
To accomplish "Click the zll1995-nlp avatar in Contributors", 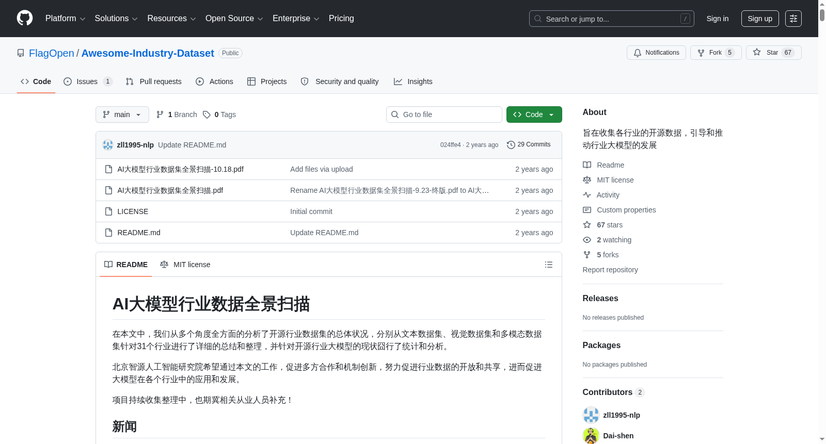I will coord(591,415).
